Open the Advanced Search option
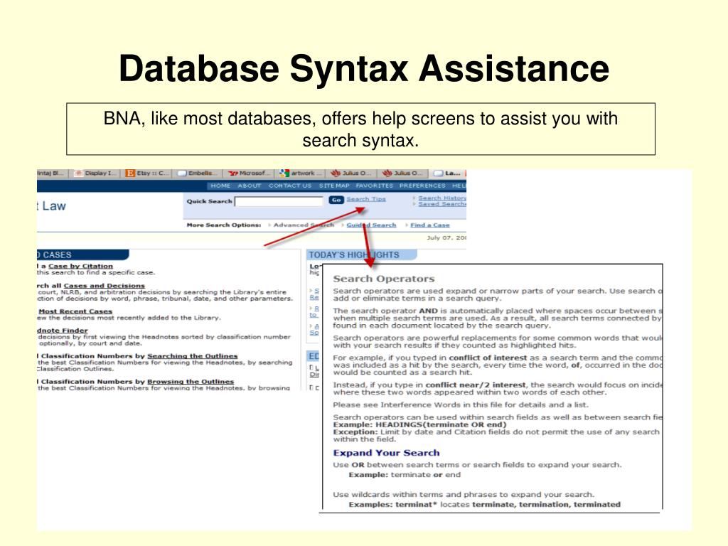728x546 pixels. (303, 225)
